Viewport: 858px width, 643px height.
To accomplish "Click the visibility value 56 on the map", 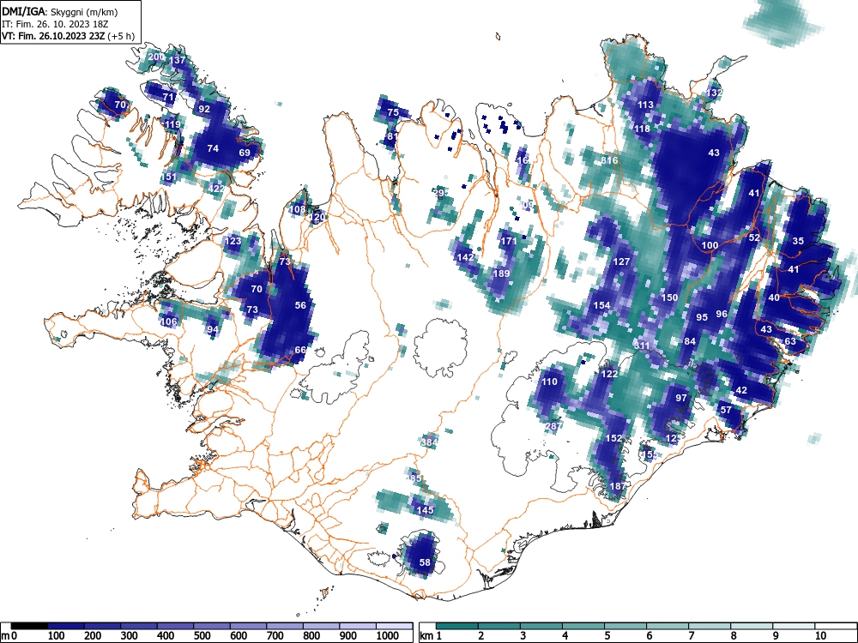I will tap(300, 305).
